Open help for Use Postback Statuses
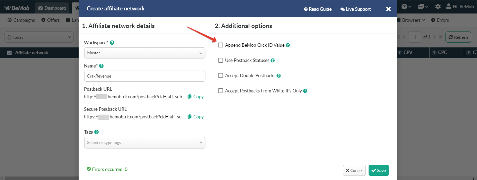The width and height of the screenshot is (477, 180). [x=273, y=61]
